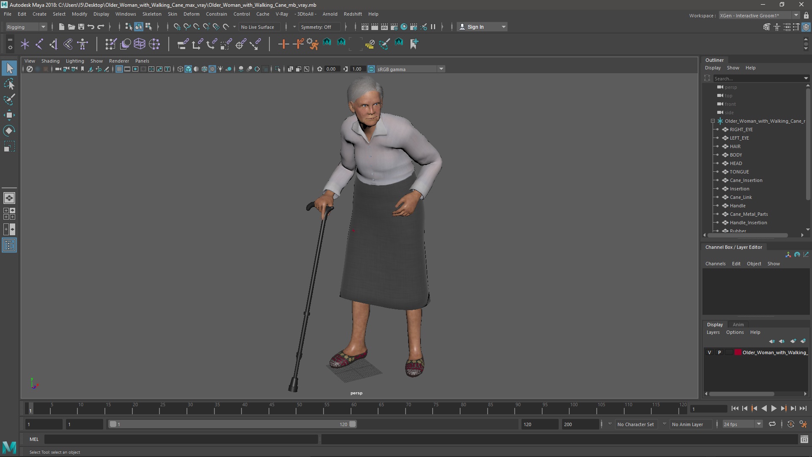Click Play forwards button
The image size is (812, 457).
point(774,409)
